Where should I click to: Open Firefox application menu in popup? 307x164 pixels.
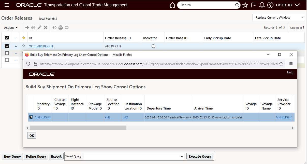[x=291, y=64]
